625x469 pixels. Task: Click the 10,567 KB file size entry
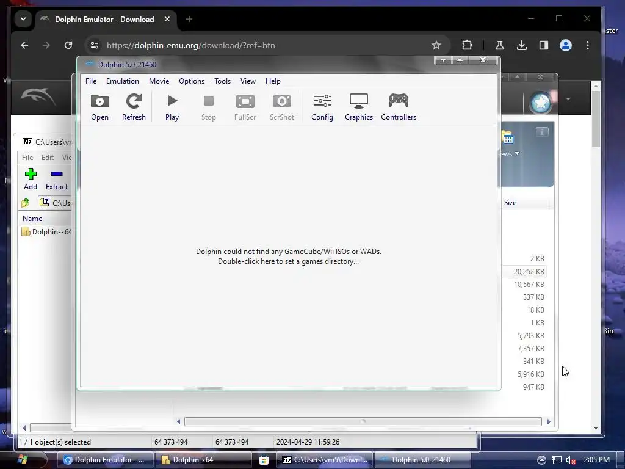coord(529,285)
